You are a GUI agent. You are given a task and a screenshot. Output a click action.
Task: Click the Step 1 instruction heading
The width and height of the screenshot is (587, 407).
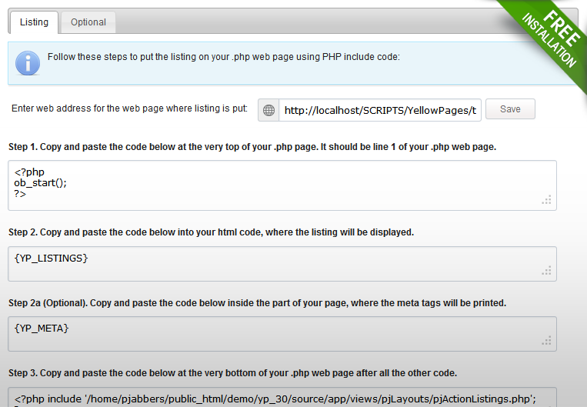[252, 147]
